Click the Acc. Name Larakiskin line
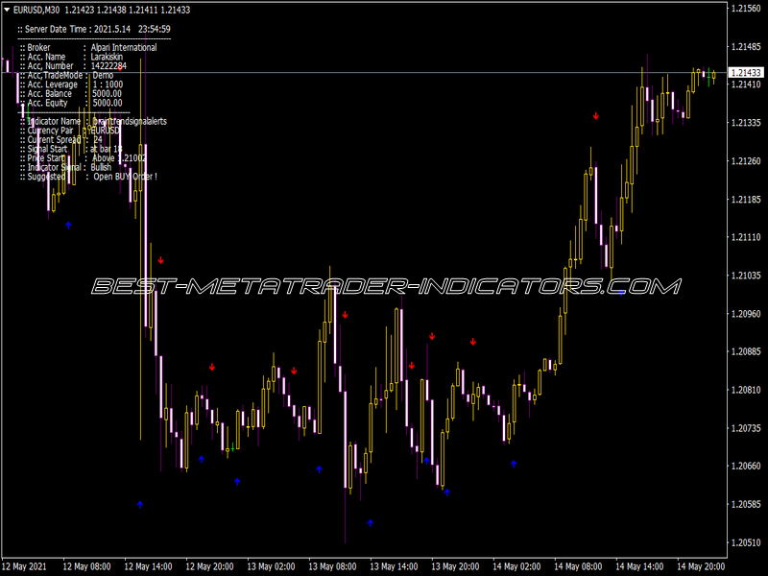This screenshot has height=576, width=768. 71,57
